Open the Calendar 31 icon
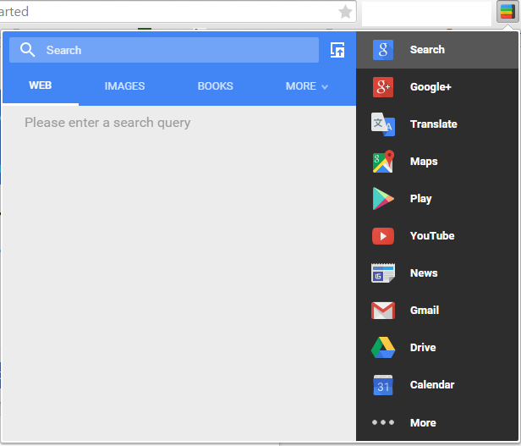This screenshot has width=521, height=446. (383, 385)
